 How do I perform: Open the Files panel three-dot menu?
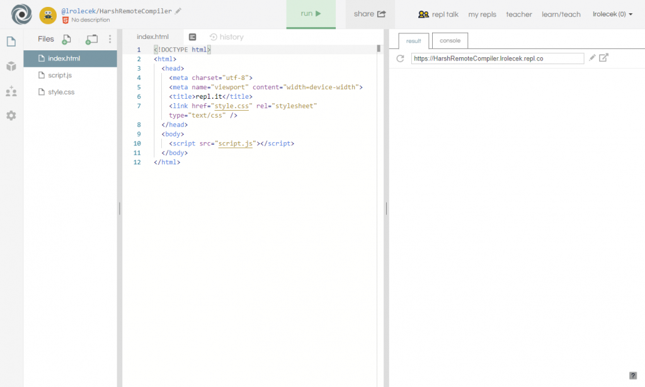point(110,39)
